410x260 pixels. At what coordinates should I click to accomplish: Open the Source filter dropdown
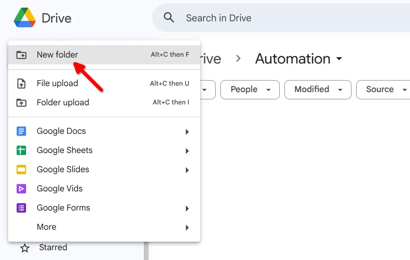(x=383, y=90)
